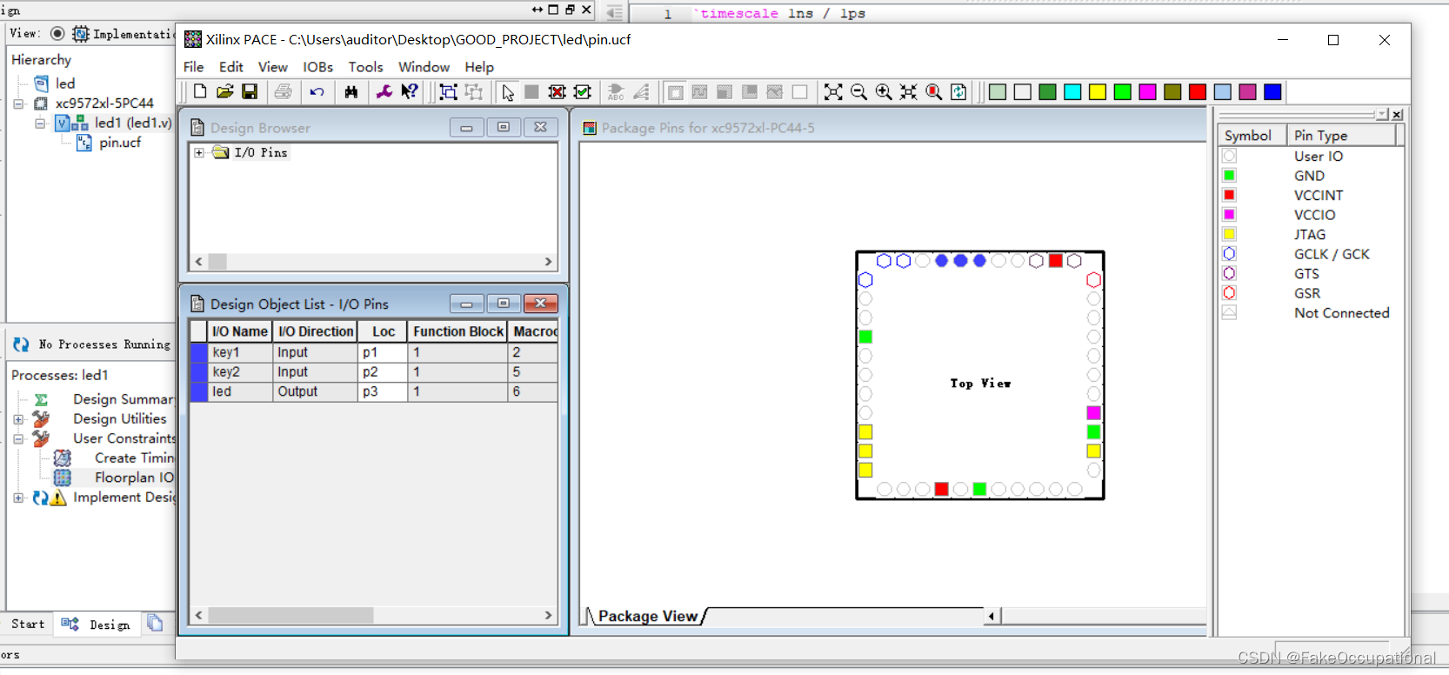1449x675 pixels.
Task: Expand the I/O Pins folder node
Action: click(199, 152)
